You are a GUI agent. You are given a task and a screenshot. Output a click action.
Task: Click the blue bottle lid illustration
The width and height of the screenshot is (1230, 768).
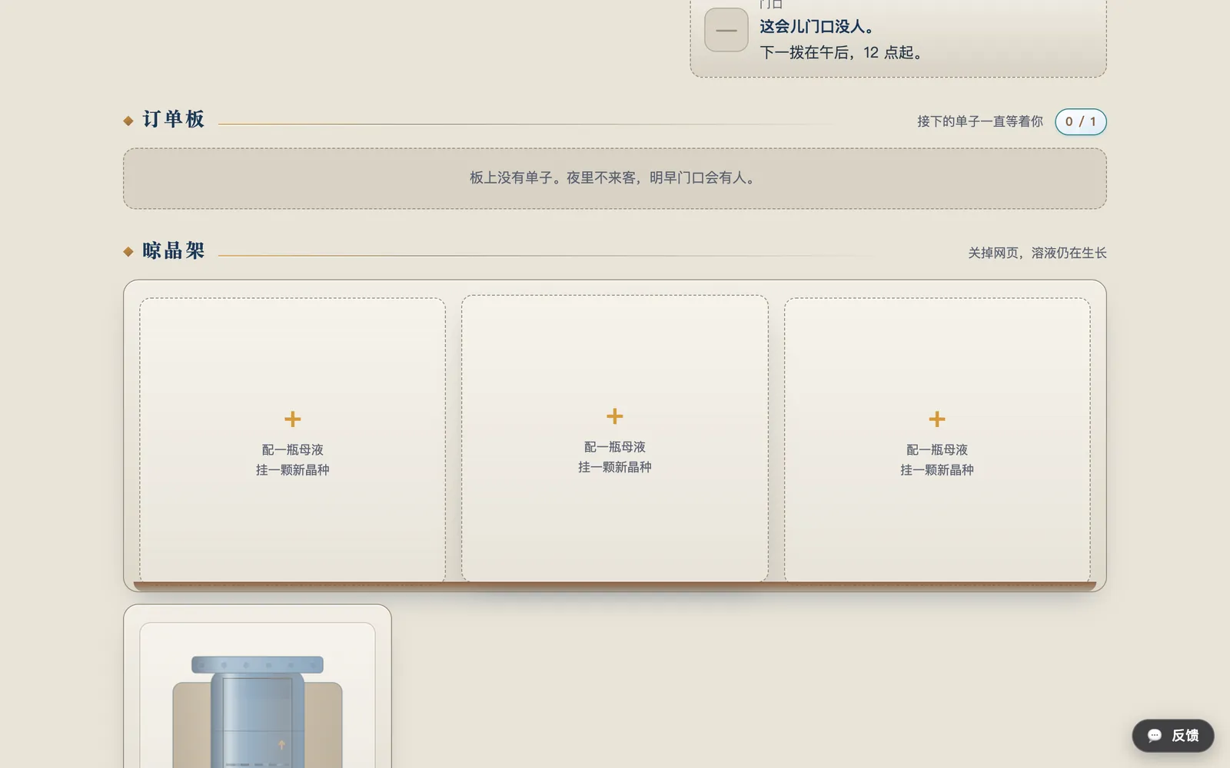(258, 665)
